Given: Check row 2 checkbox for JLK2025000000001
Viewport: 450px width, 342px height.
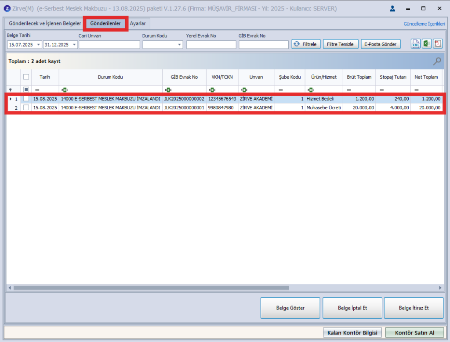Looking at the screenshot, I should (26, 108).
